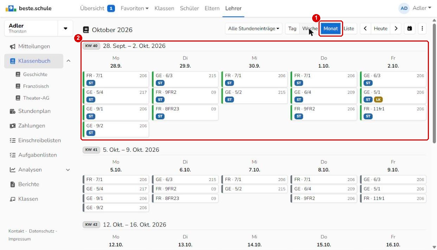The width and height of the screenshot is (437, 250).
Task: Switch to Woche view
Action: (310, 29)
